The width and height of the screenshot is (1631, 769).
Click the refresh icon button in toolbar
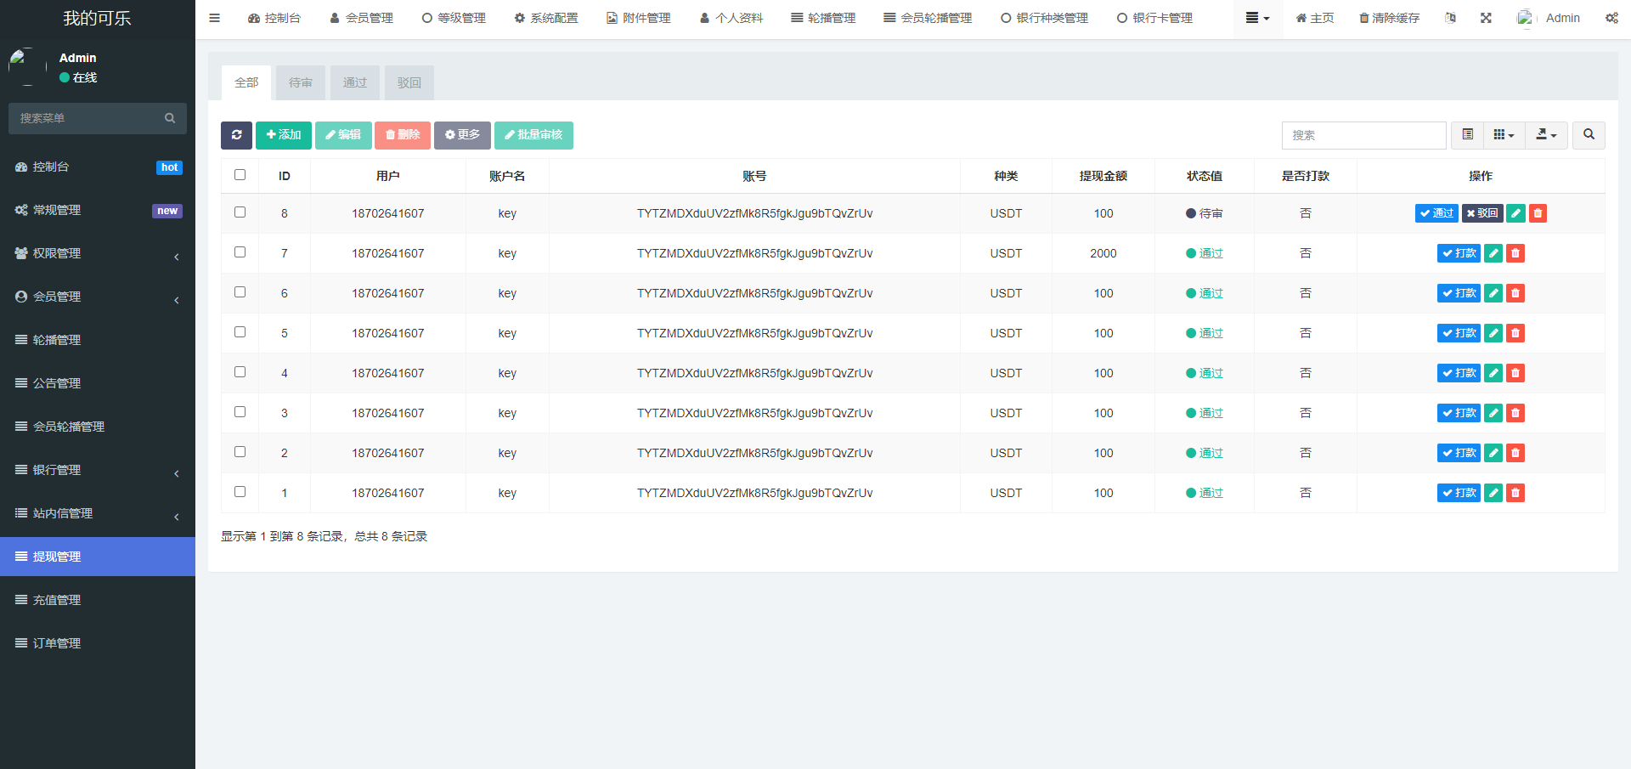point(236,135)
